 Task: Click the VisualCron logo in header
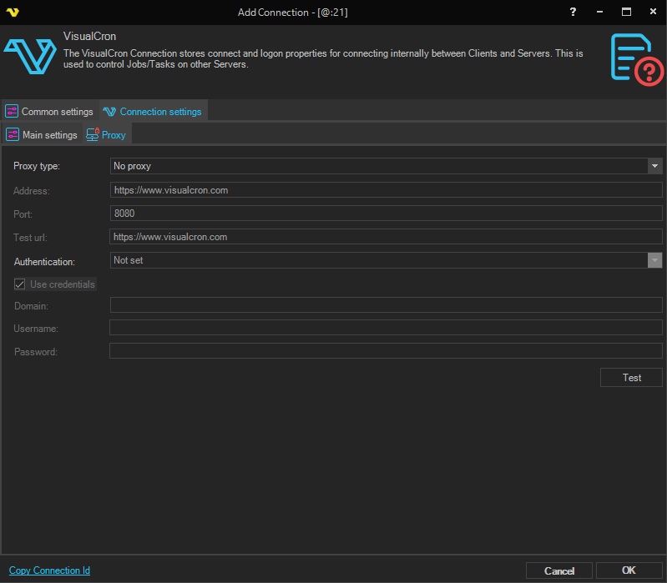(29, 57)
